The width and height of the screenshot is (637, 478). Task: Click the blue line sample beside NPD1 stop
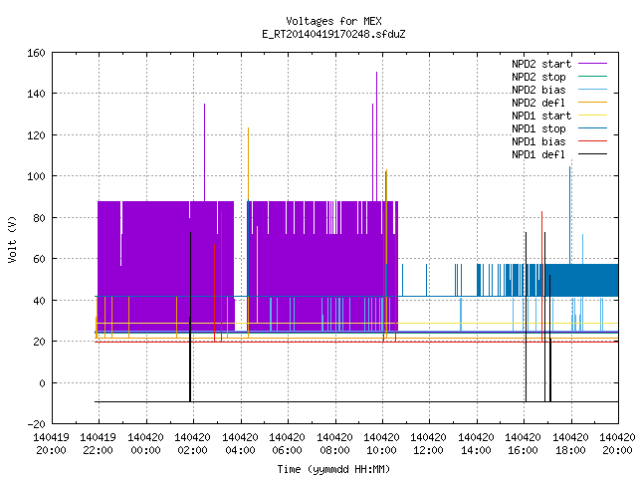point(593,128)
